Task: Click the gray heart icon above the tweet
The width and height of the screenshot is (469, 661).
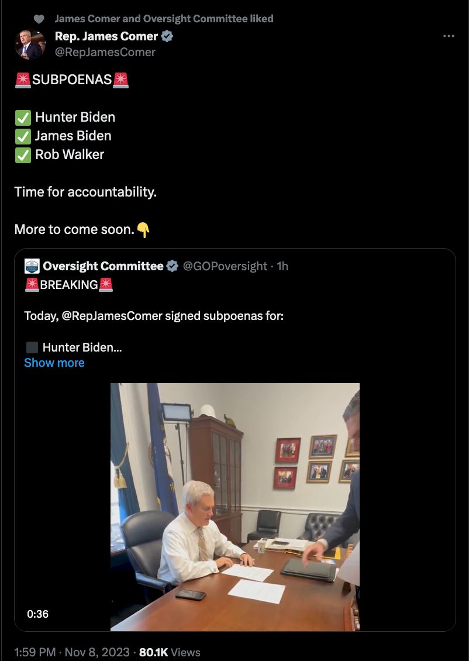Action: (39, 19)
